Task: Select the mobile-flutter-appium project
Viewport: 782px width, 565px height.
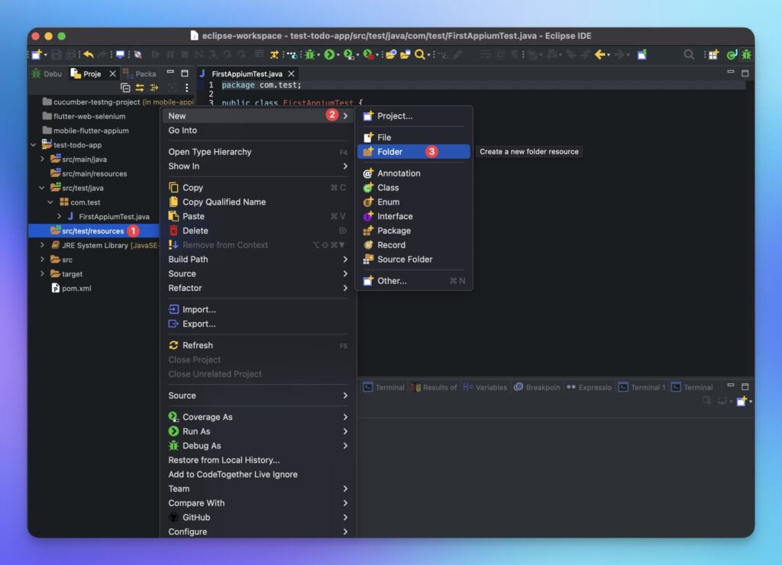Action: coord(86,131)
